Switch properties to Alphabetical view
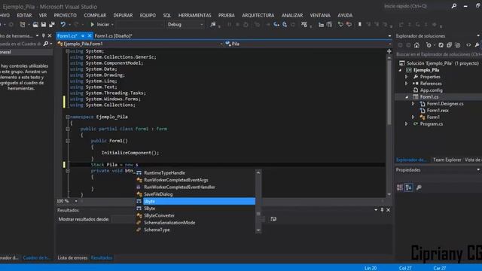This screenshot has width=482, height=271. tap(408, 187)
